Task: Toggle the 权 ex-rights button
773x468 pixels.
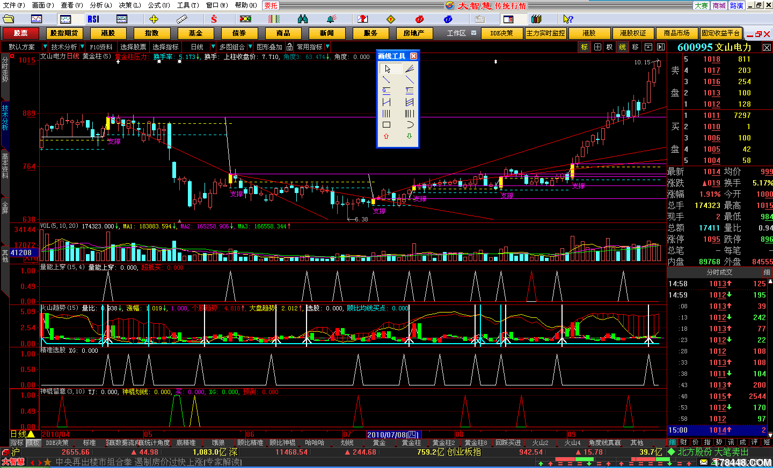Action: point(610,47)
